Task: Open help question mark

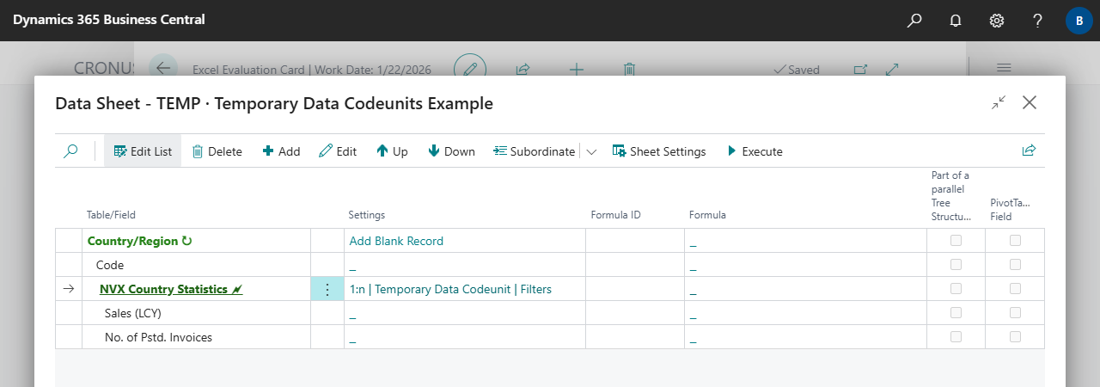Action: (1038, 20)
